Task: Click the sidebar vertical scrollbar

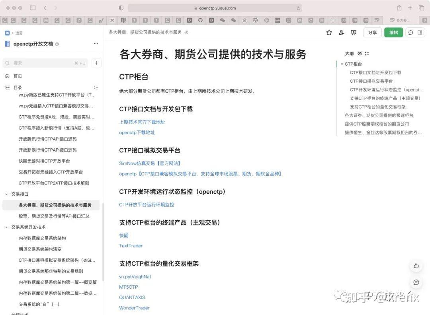Action: 103,242
